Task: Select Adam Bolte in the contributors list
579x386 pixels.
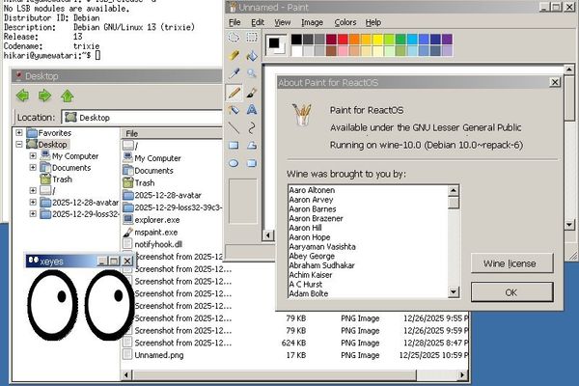Action: coord(309,293)
